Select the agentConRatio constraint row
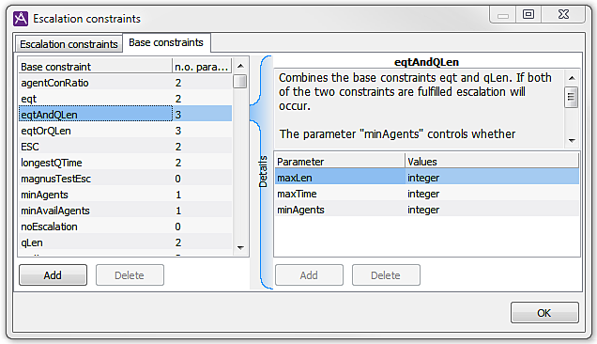 pos(125,83)
